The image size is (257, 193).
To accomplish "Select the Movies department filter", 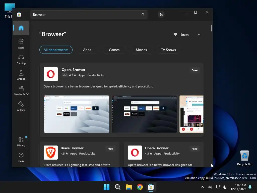I will (141, 50).
